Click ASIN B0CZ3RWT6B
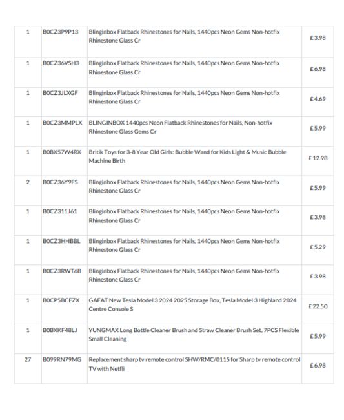 click(x=62, y=271)
